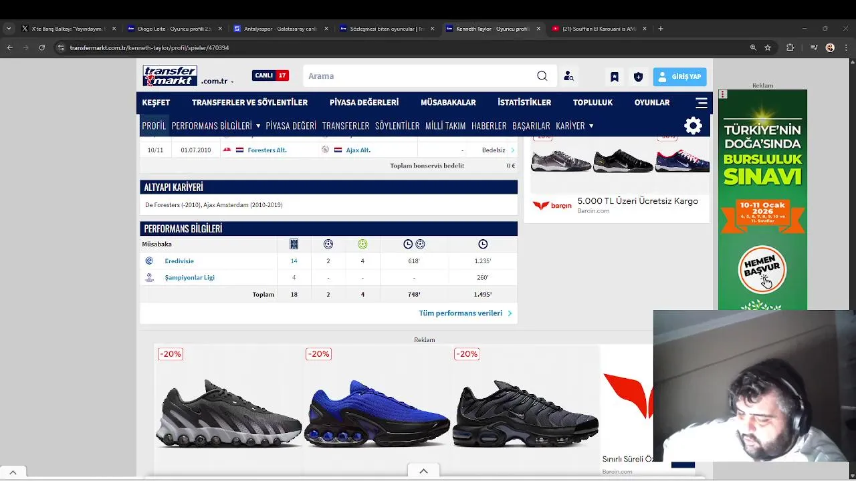Click the Şampiyonlar Ligi link
Viewport: 856px width, 481px height.
pos(189,278)
